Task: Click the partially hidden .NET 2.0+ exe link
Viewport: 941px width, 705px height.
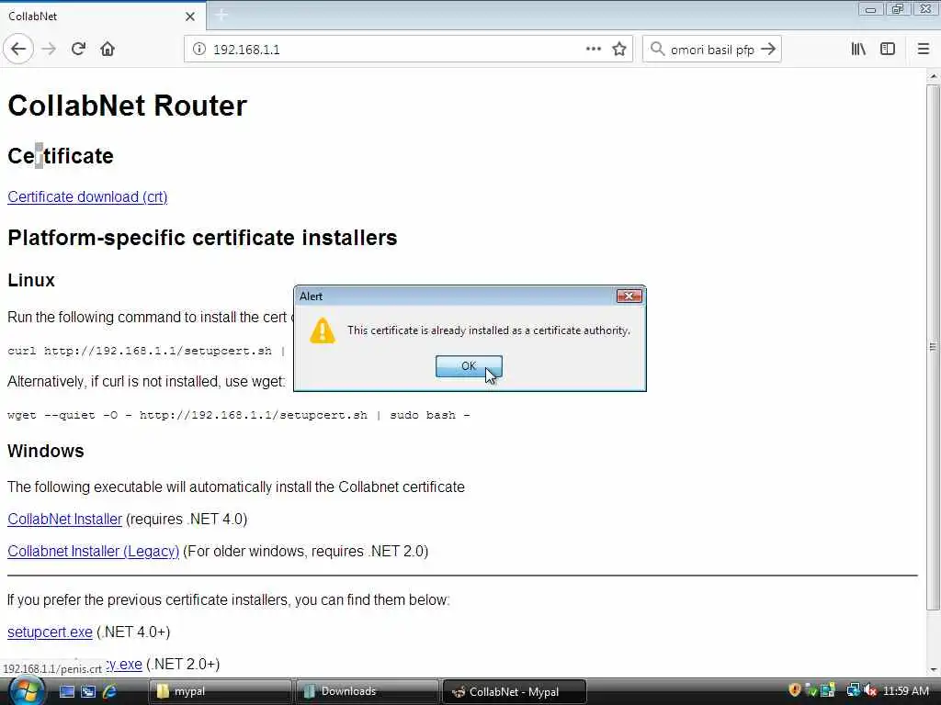Action: click(x=124, y=665)
